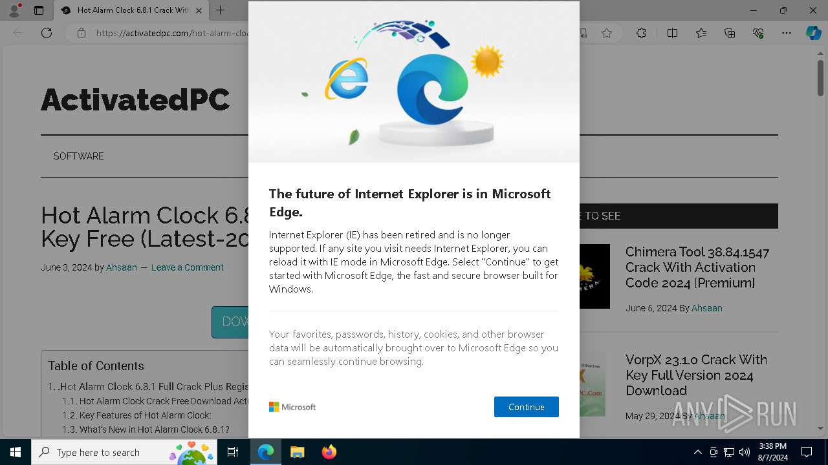Click Leave a Comment link
828x465 pixels.
point(187,267)
